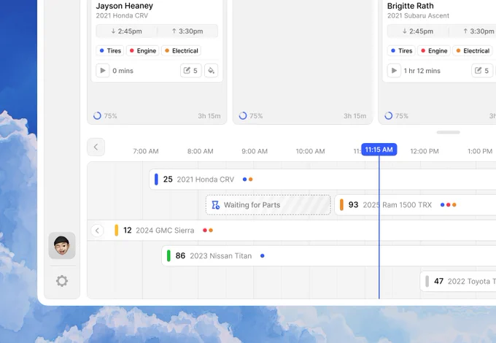
Task: Click paint bucket icon on Jayson Heaney card
Action: [x=211, y=71]
